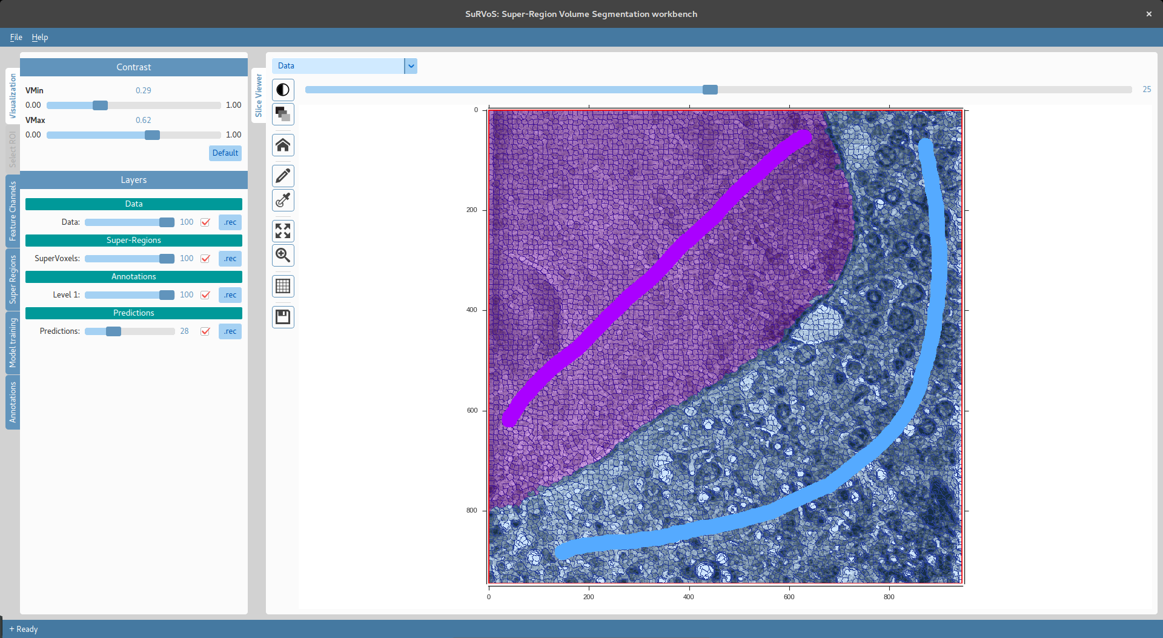Image resolution: width=1163 pixels, height=638 pixels.
Task: Click the home reset view icon
Action: [283, 145]
